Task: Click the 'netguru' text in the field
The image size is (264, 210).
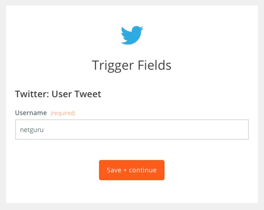Action: (x=32, y=130)
